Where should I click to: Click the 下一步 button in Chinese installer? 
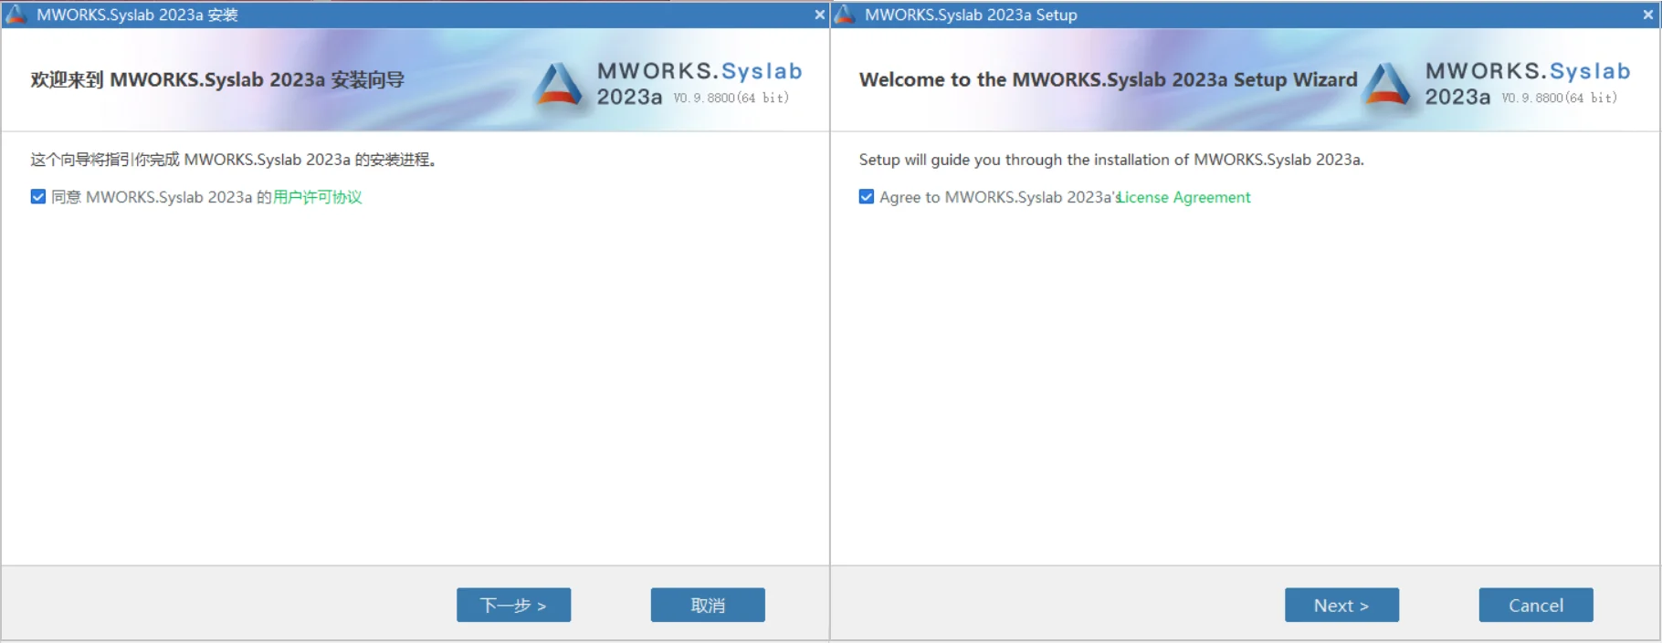[513, 605]
